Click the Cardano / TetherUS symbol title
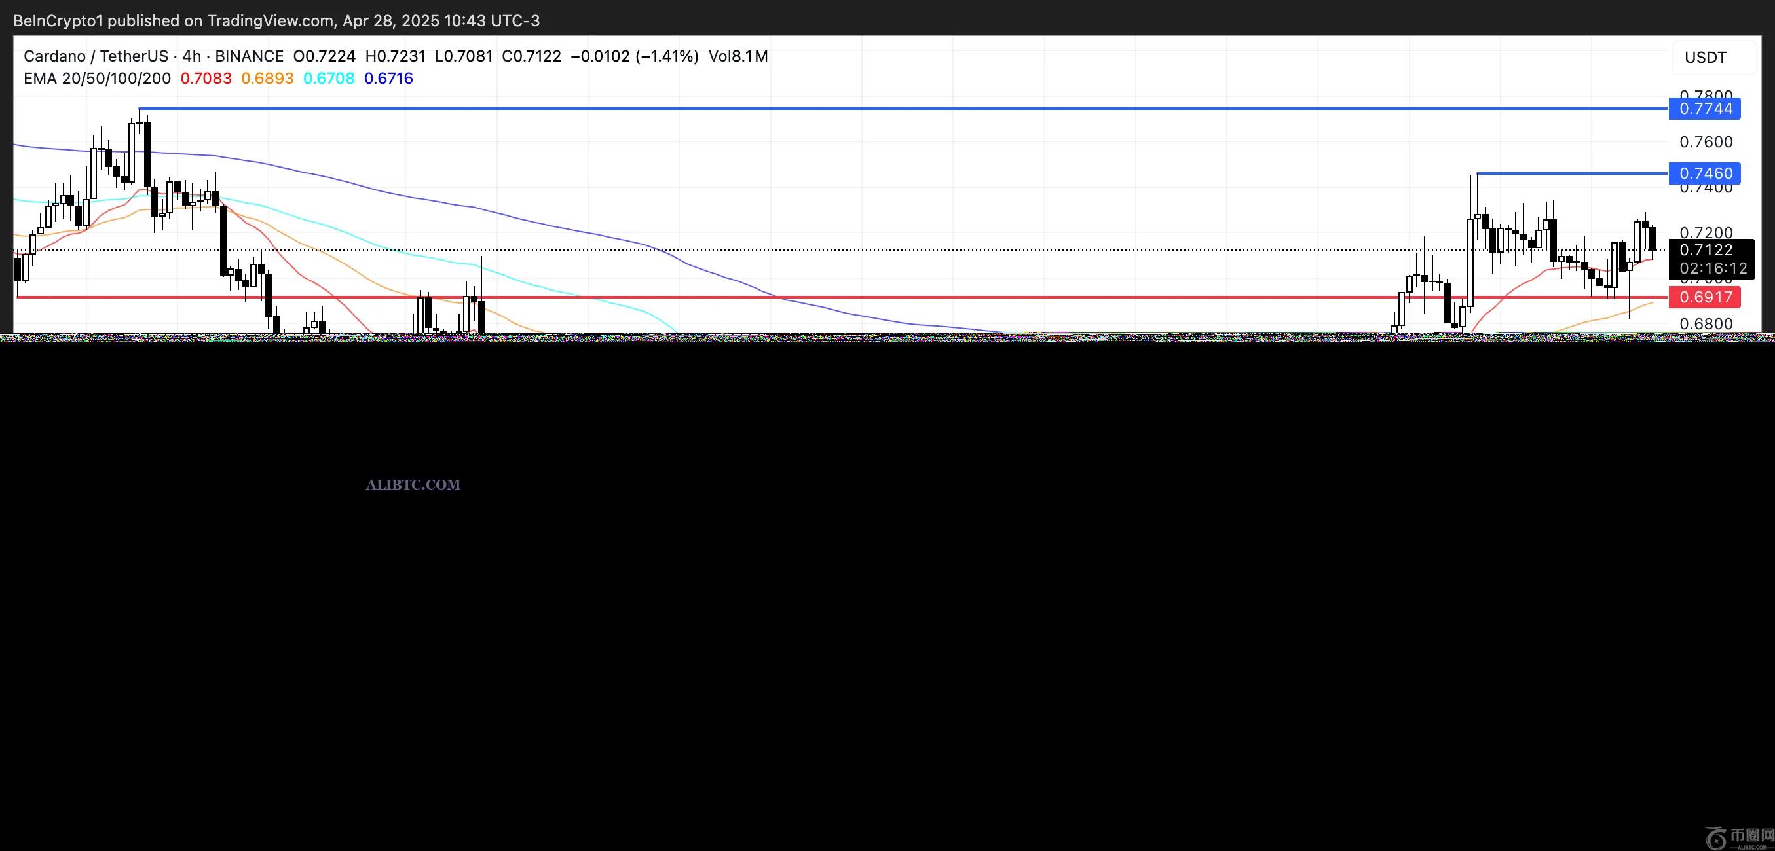 [x=96, y=56]
